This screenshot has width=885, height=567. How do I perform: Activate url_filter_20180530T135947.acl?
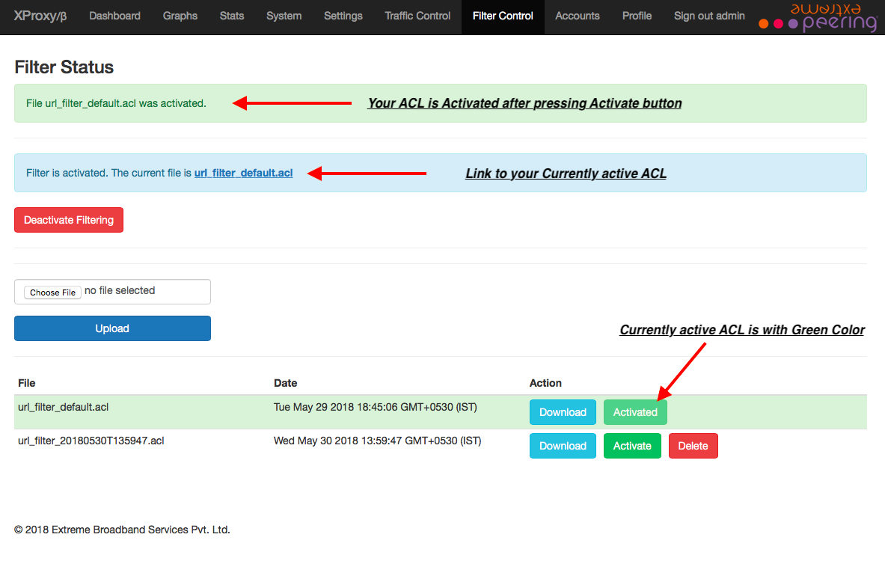tap(632, 445)
